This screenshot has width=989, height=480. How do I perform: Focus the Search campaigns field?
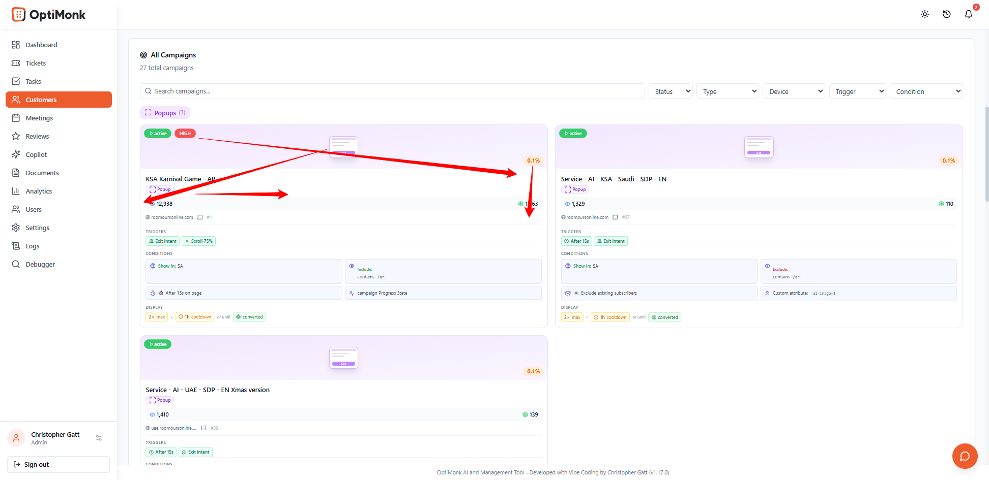click(x=392, y=91)
